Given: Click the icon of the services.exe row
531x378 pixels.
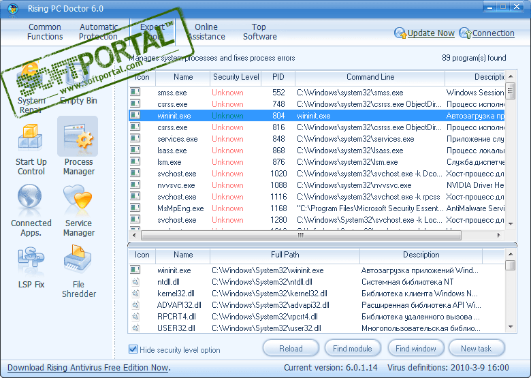Looking at the screenshot, I should [x=135, y=138].
